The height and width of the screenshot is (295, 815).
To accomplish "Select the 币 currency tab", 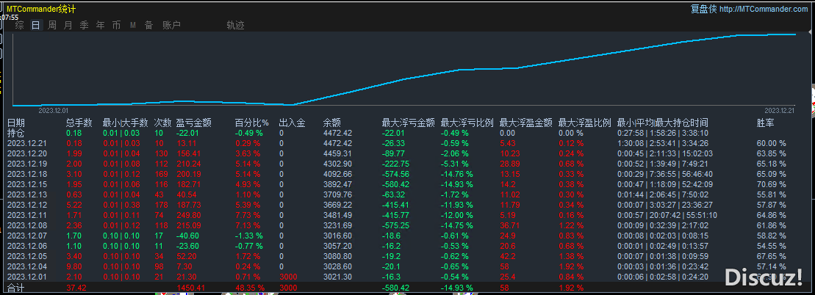I will tap(116, 25).
